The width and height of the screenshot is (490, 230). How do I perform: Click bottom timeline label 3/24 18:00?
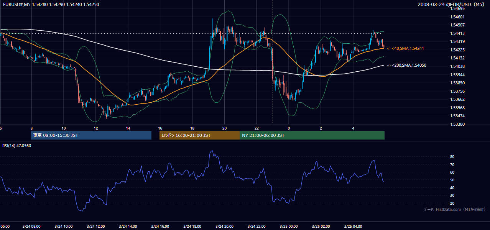tap(192, 227)
